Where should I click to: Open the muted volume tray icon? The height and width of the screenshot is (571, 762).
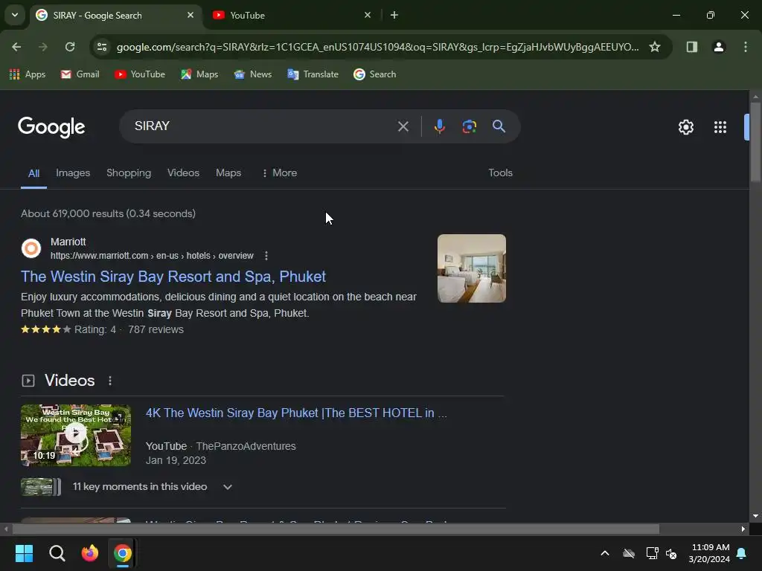tap(672, 553)
